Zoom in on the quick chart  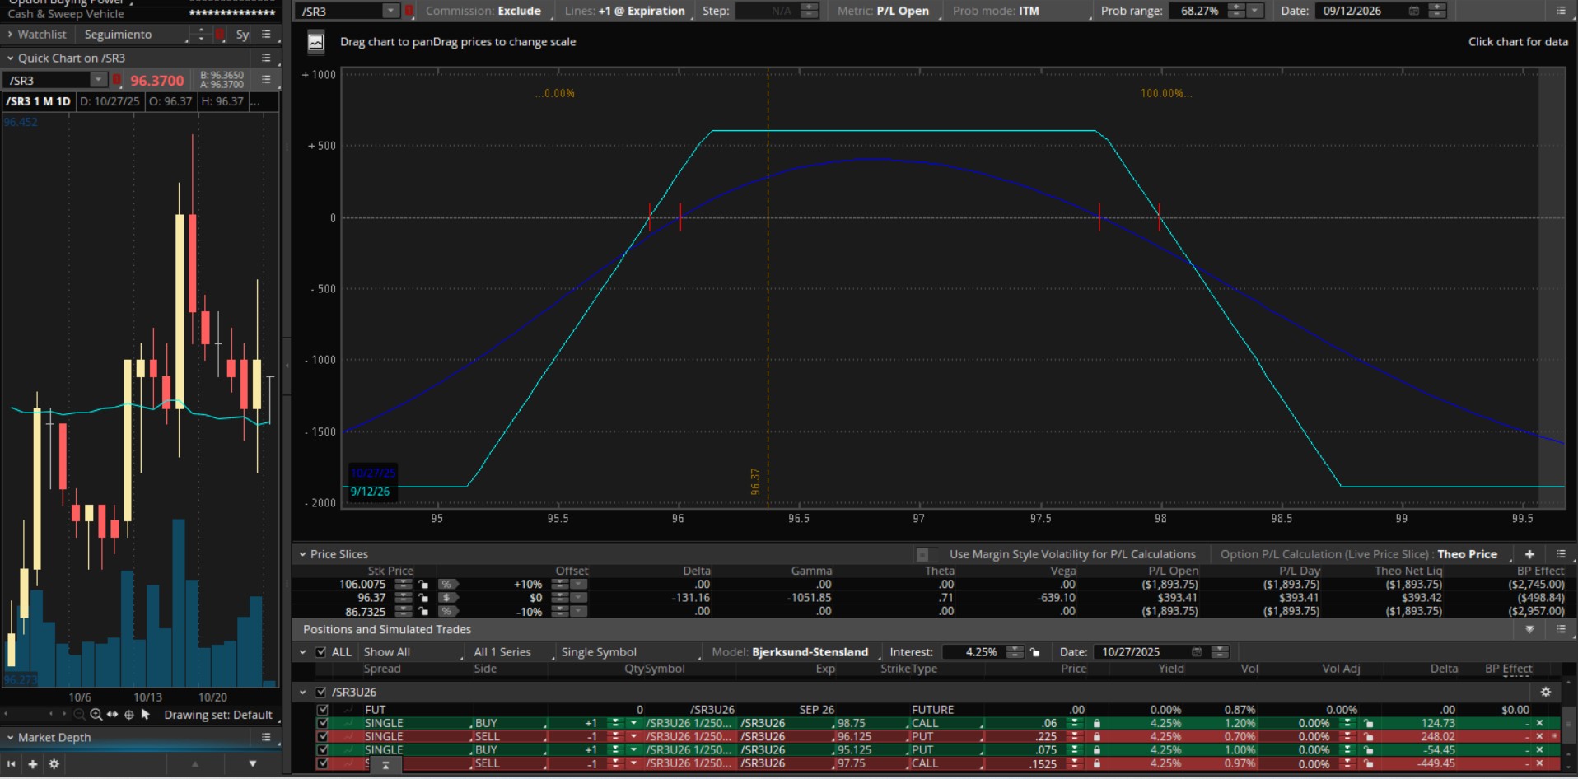click(x=96, y=715)
